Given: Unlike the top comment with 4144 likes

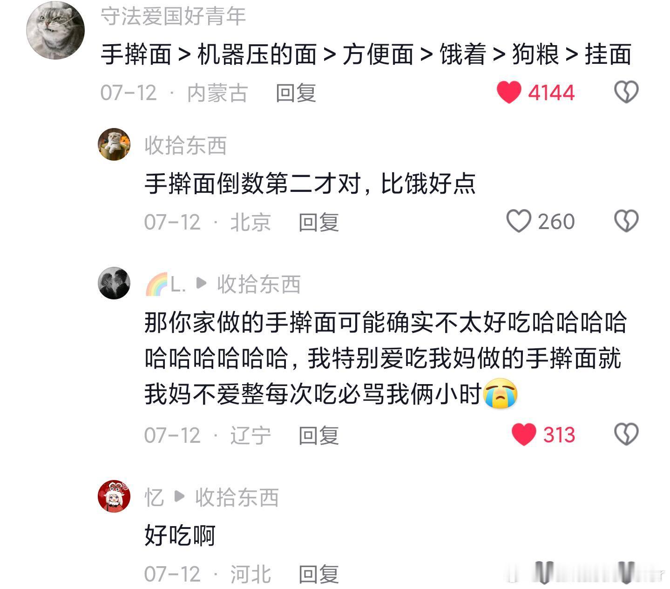Looking at the screenshot, I should click(x=509, y=92).
